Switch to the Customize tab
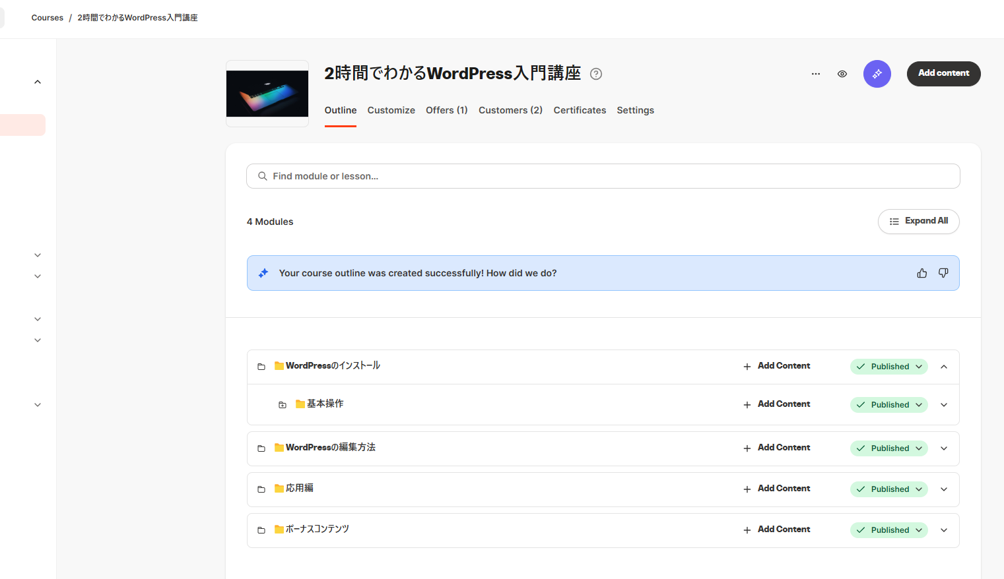 [391, 110]
